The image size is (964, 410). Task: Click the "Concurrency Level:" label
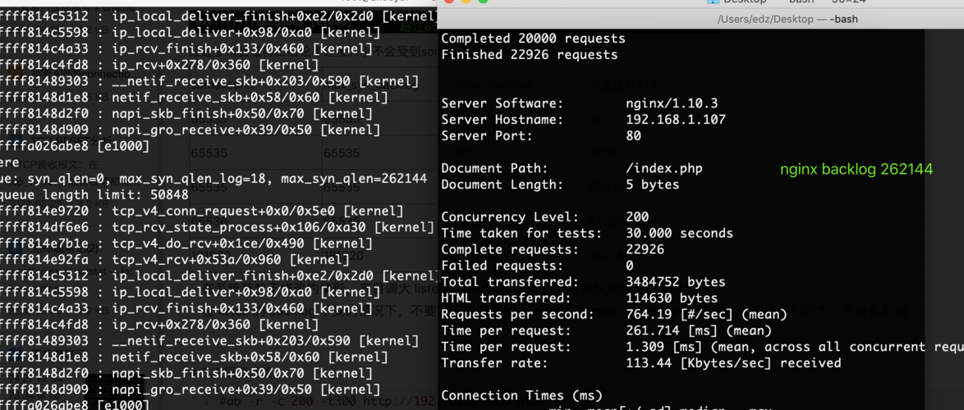tap(510, 216)
